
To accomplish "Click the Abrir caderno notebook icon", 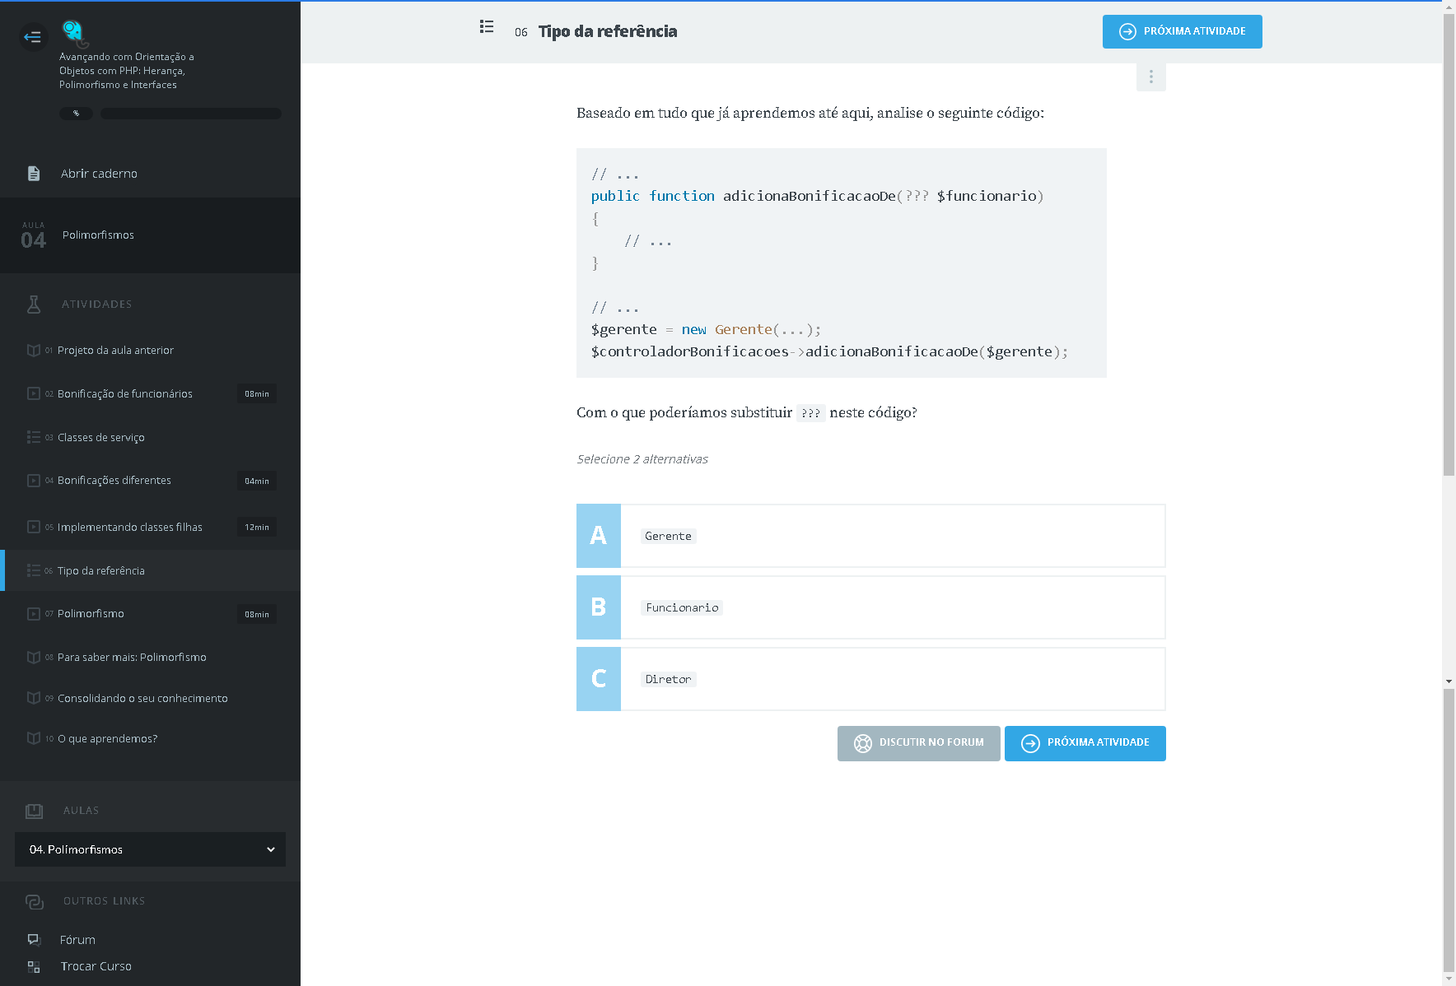I will (x=34, y=174).
